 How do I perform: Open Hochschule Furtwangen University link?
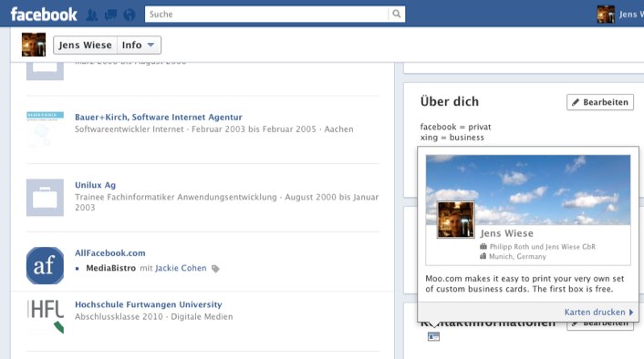(149, 304)
